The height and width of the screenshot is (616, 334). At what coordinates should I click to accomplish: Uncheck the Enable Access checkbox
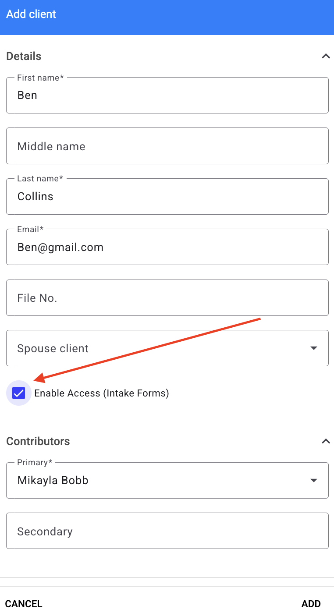pos(19,393)
